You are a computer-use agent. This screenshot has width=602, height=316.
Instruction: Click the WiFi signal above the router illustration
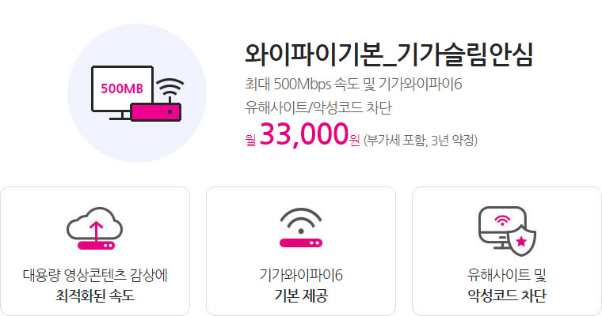click(170, 88)
